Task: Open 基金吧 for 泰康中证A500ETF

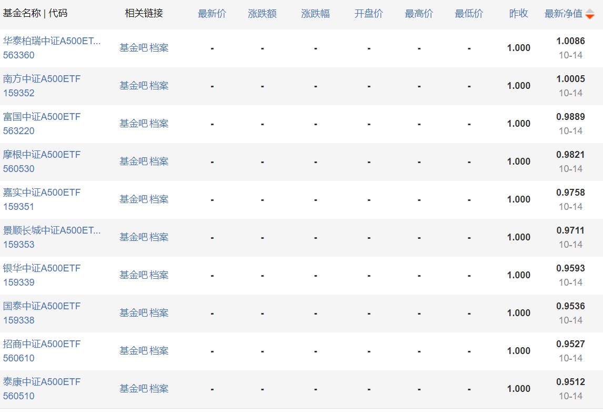Action: (134, 388)
